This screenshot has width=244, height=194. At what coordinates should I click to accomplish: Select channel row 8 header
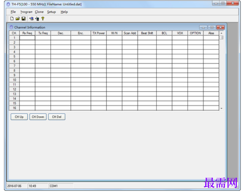(x=14, y=71)
